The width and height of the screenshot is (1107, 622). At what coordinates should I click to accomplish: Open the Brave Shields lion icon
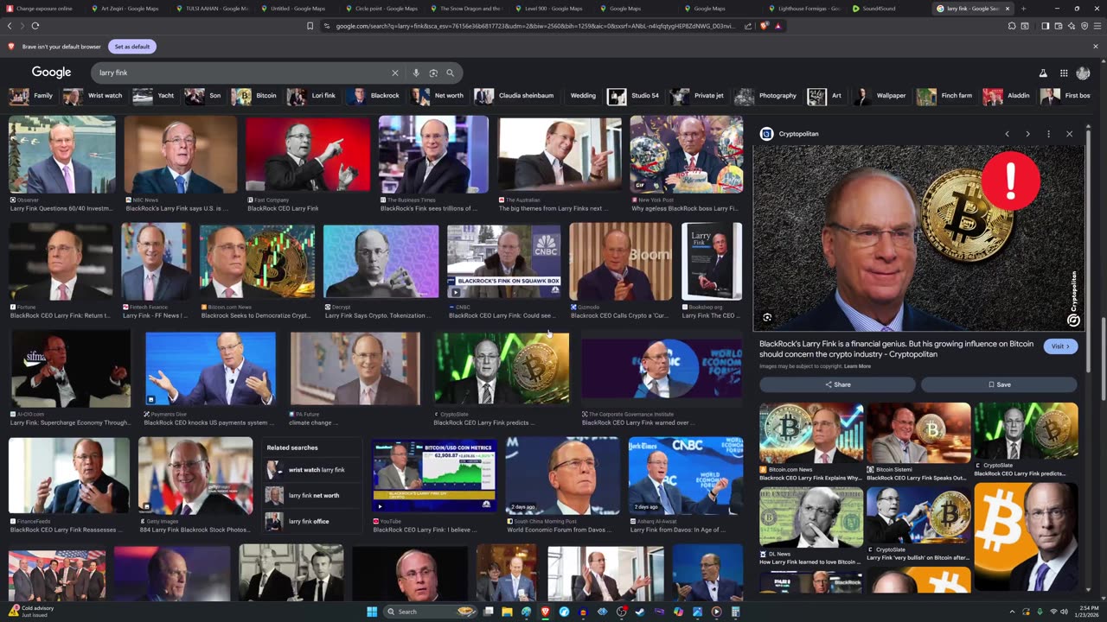tap(765, 26)
